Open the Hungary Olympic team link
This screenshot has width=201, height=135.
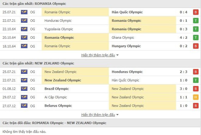pos(126,46)
